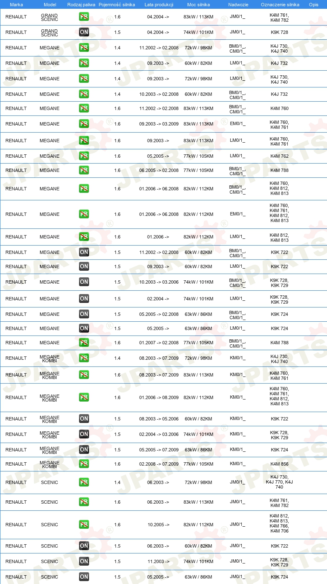Click the Moc silnika column header
The image size is (327, 584).
[199, 5]
